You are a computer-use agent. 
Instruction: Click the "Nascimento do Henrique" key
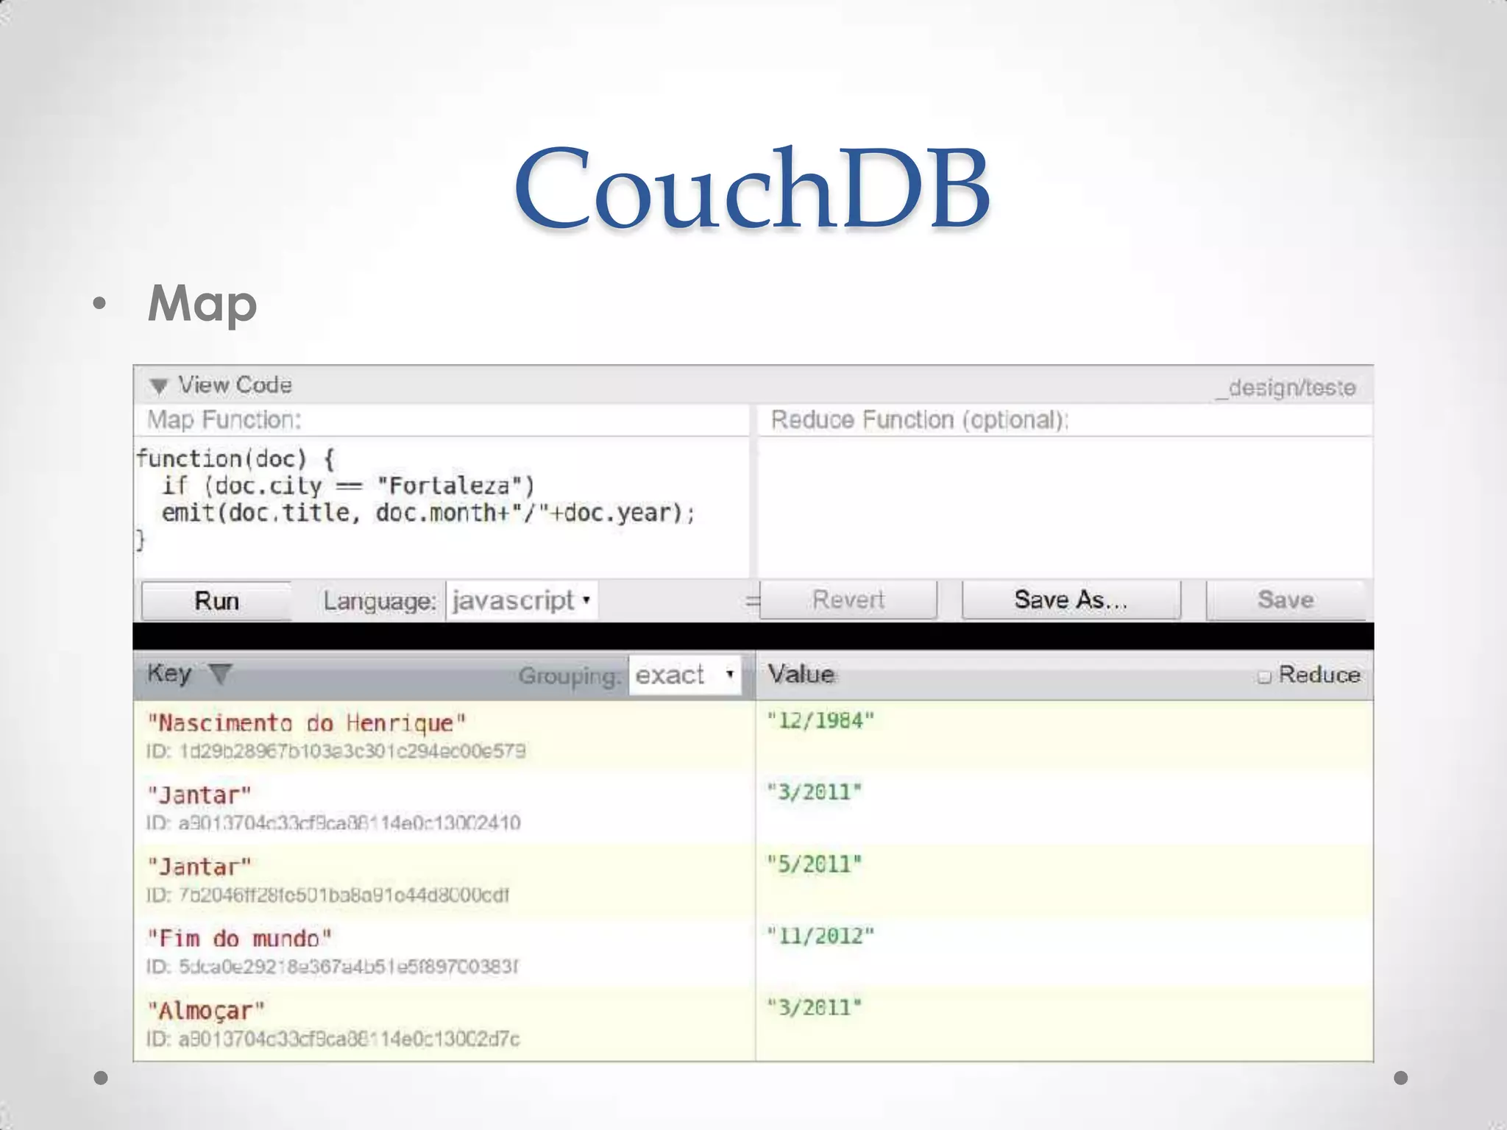(x=307, y=723)
